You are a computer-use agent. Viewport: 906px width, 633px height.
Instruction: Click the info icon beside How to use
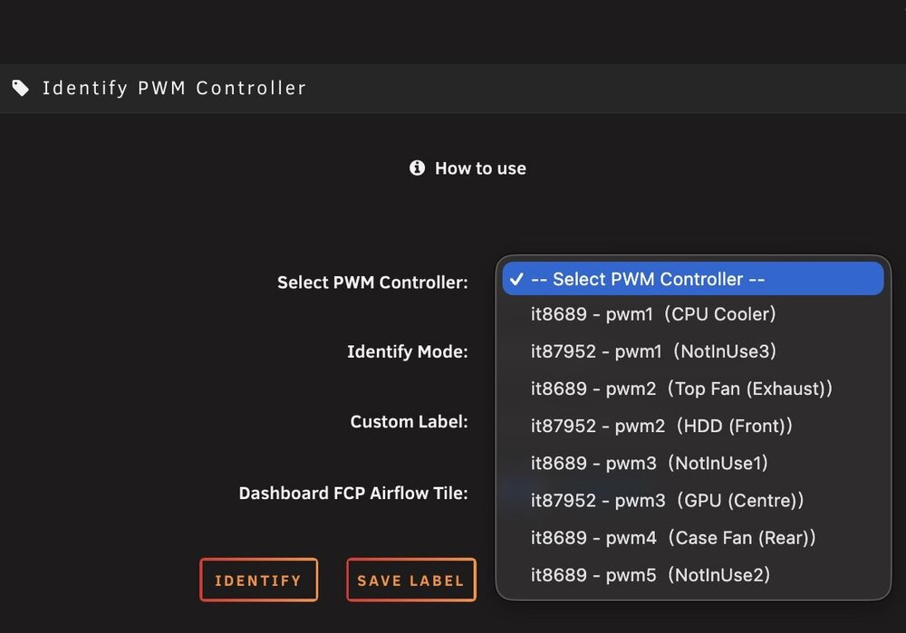[x=417, y=168]
